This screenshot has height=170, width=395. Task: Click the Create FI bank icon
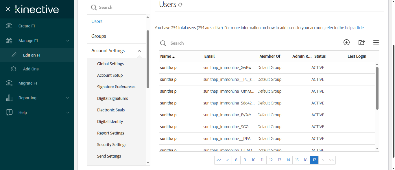(9, 26)
